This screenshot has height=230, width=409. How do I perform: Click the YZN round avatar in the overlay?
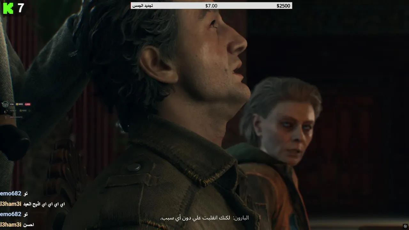coord(5,104)
